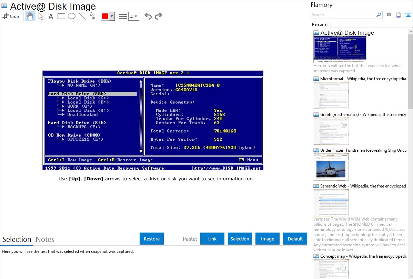Click the Semantic Web snapshot title
Screen dimensions: 413x279
pyautogui.click(x=363, y=186)
